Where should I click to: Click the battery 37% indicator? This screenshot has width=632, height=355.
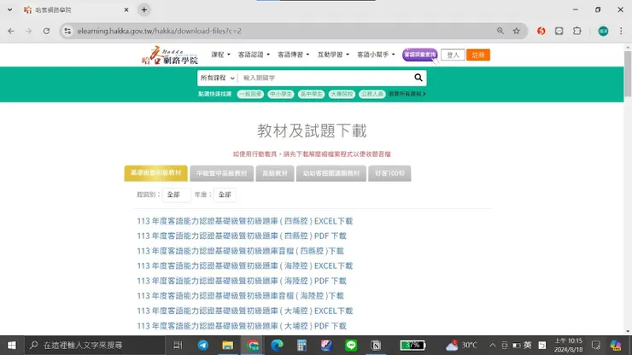pos(413,346)
